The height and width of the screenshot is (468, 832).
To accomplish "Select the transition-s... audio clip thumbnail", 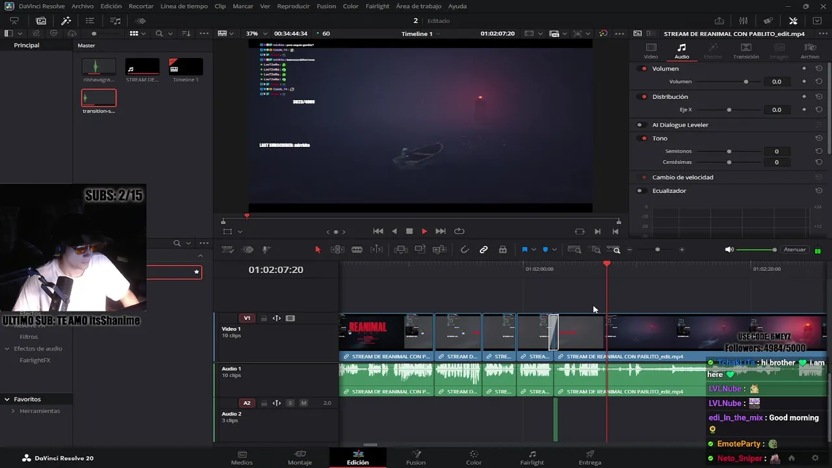I will pos(99,98).
